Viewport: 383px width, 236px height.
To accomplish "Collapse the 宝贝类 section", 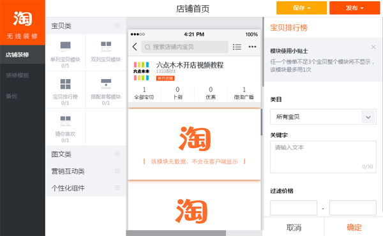I will 117,26.
